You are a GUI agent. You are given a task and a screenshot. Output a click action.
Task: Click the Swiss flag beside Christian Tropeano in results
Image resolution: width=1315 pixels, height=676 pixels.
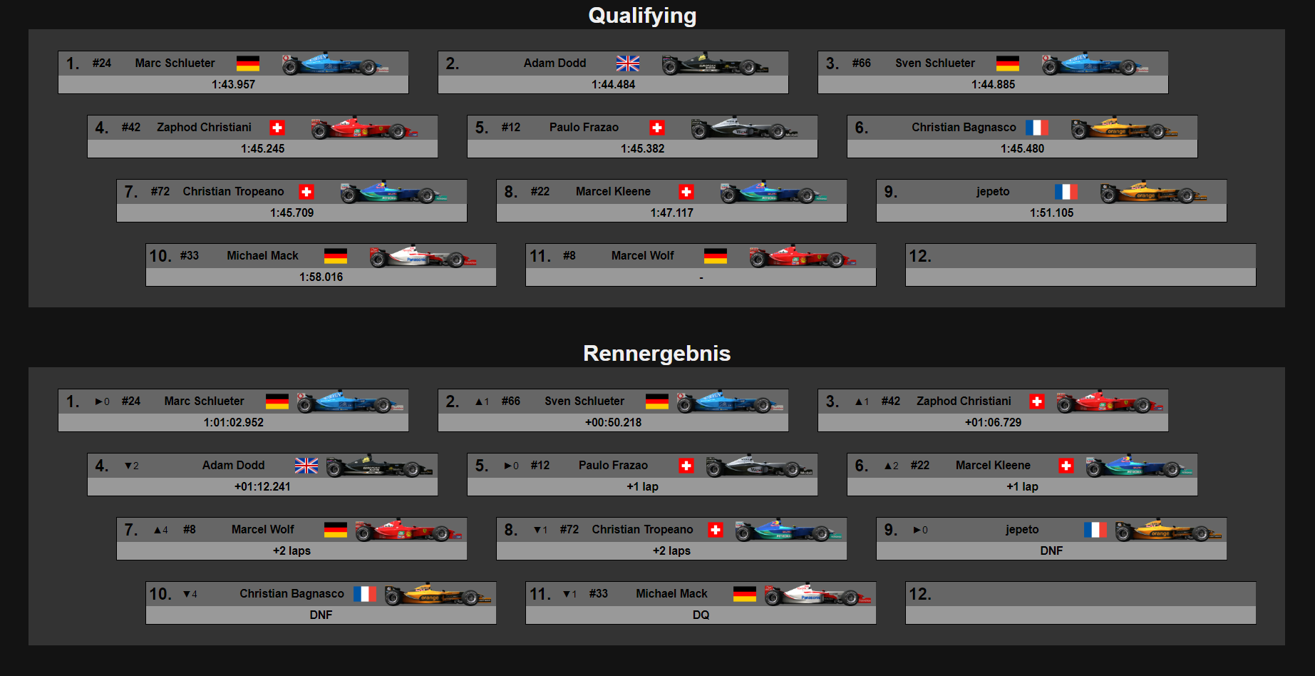pos(716,530)
